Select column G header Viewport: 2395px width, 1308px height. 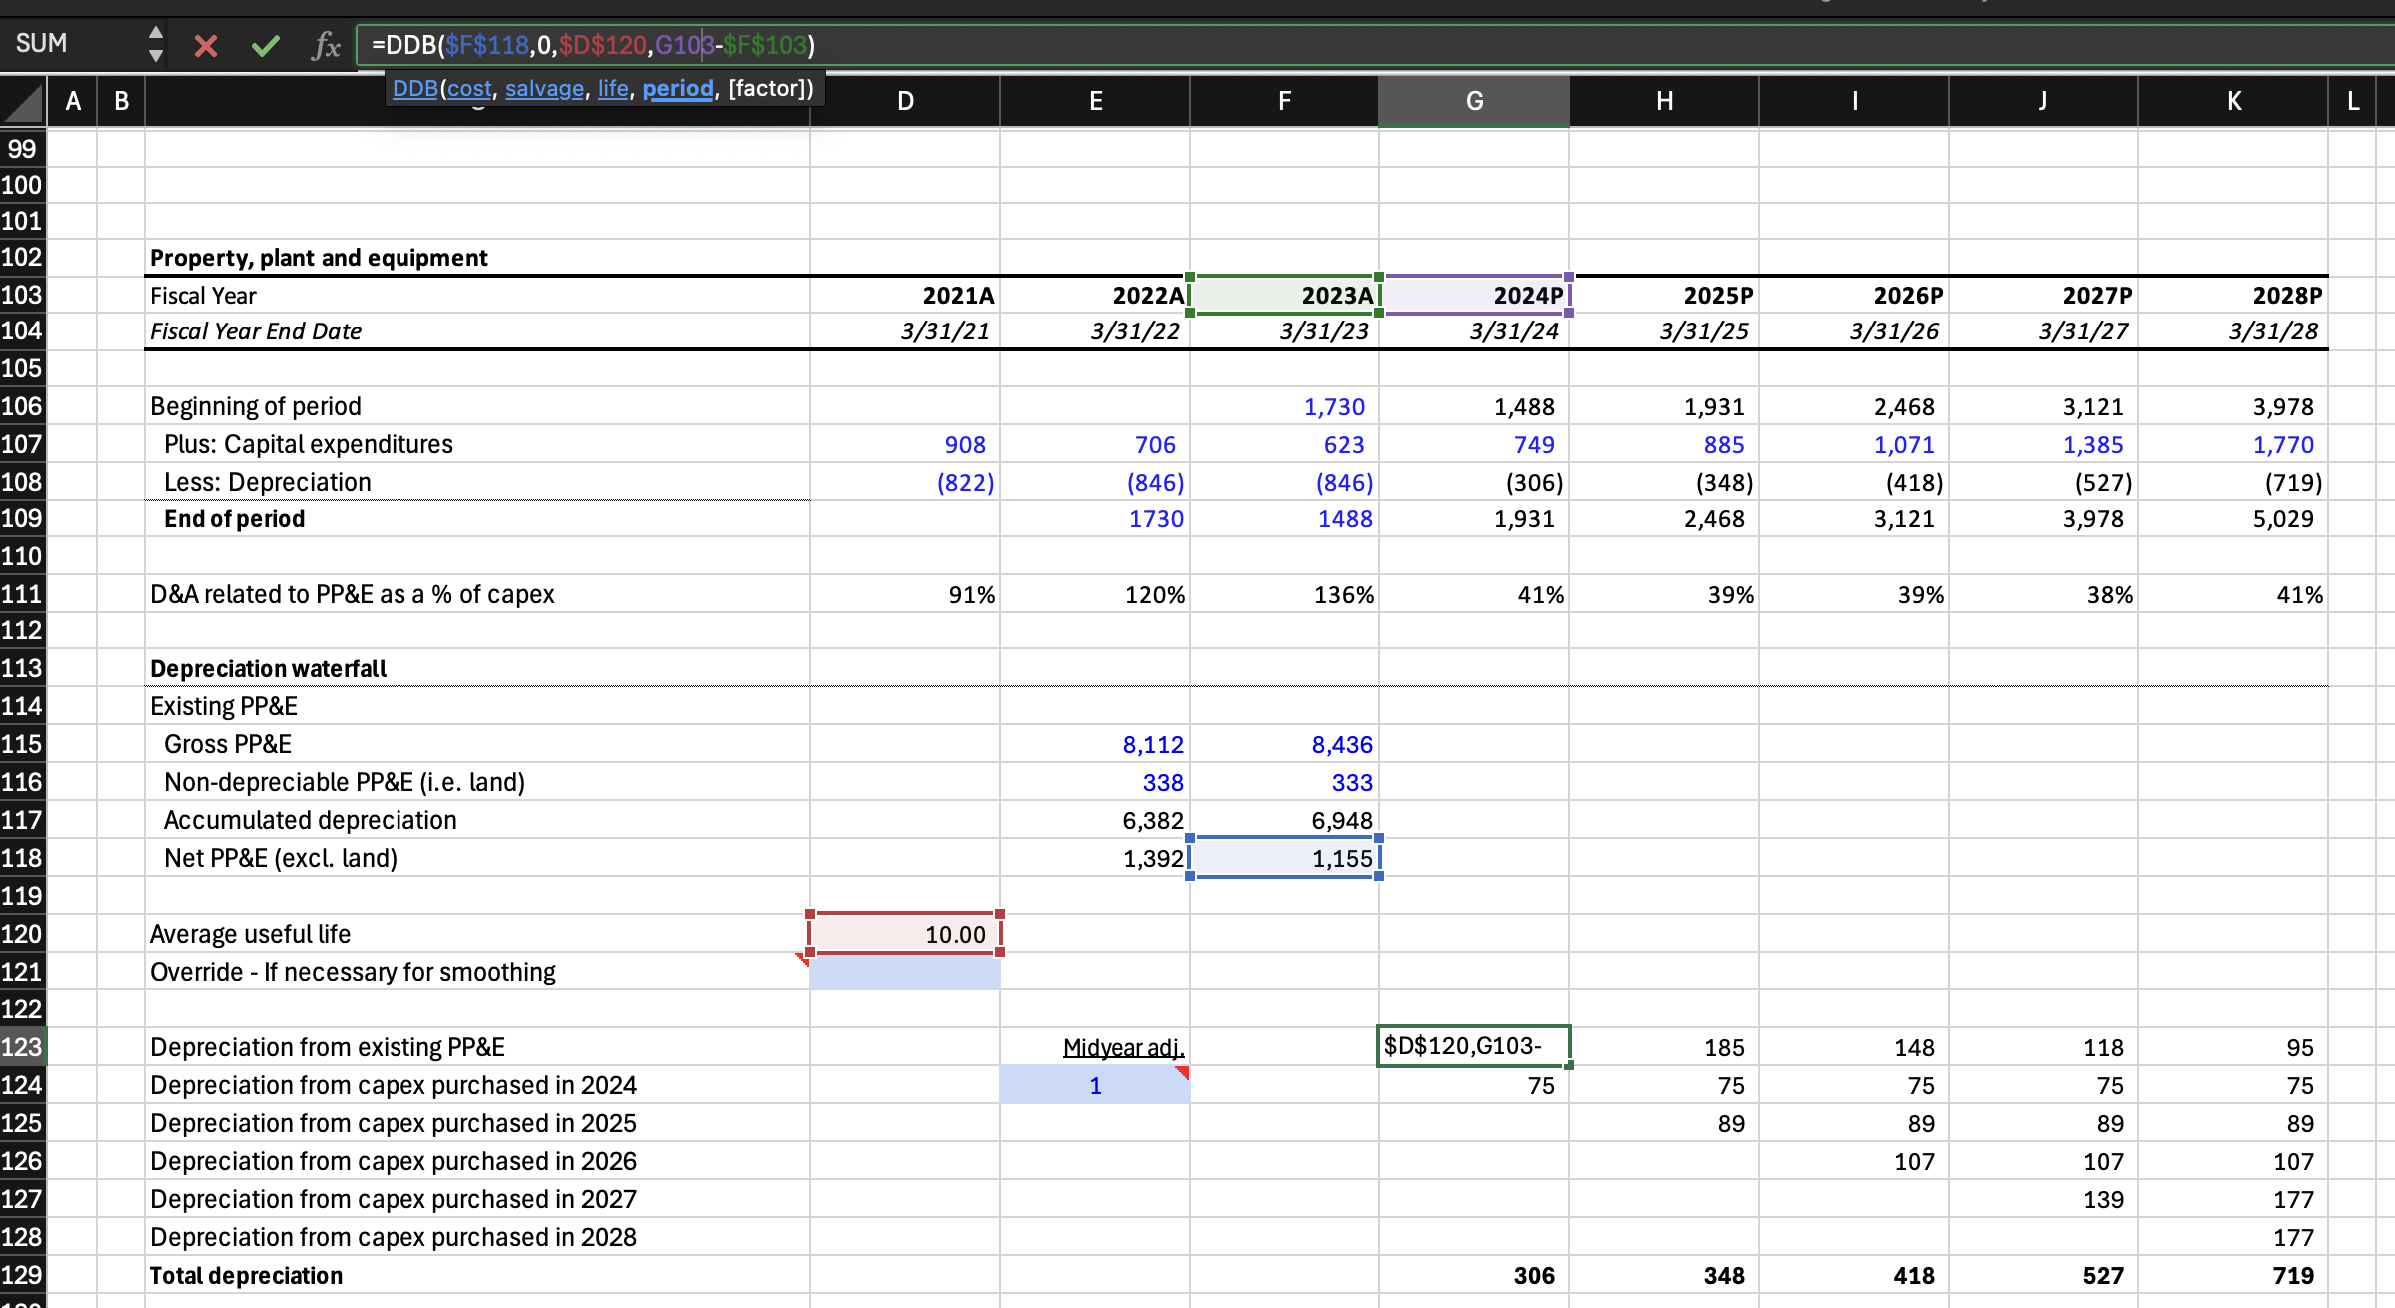point(1474,101)
